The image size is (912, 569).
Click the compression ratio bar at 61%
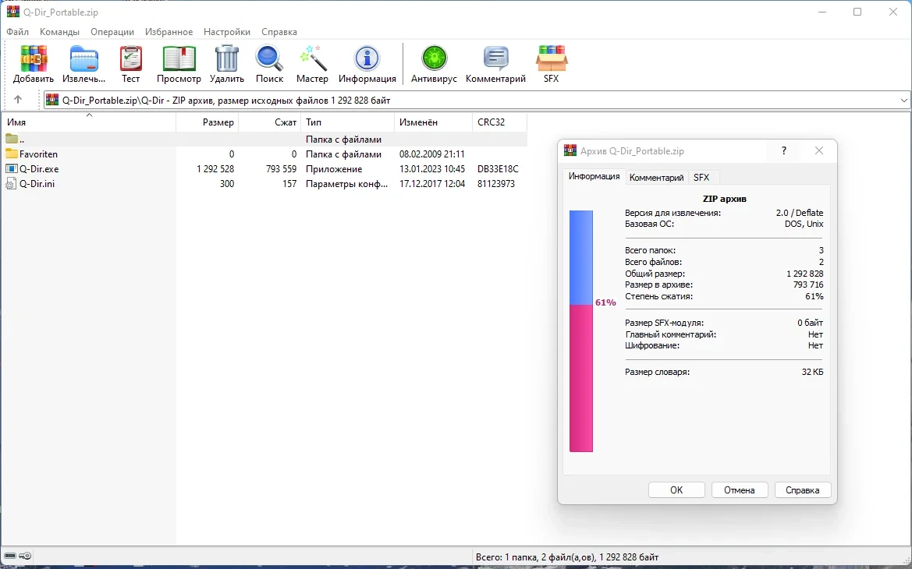point(581,330)
